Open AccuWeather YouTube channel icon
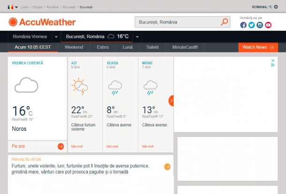286x194 pixels. pos(268,25)
